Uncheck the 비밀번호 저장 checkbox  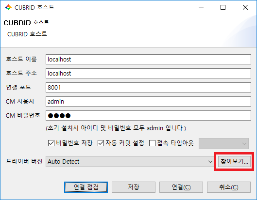coord(51,143)
